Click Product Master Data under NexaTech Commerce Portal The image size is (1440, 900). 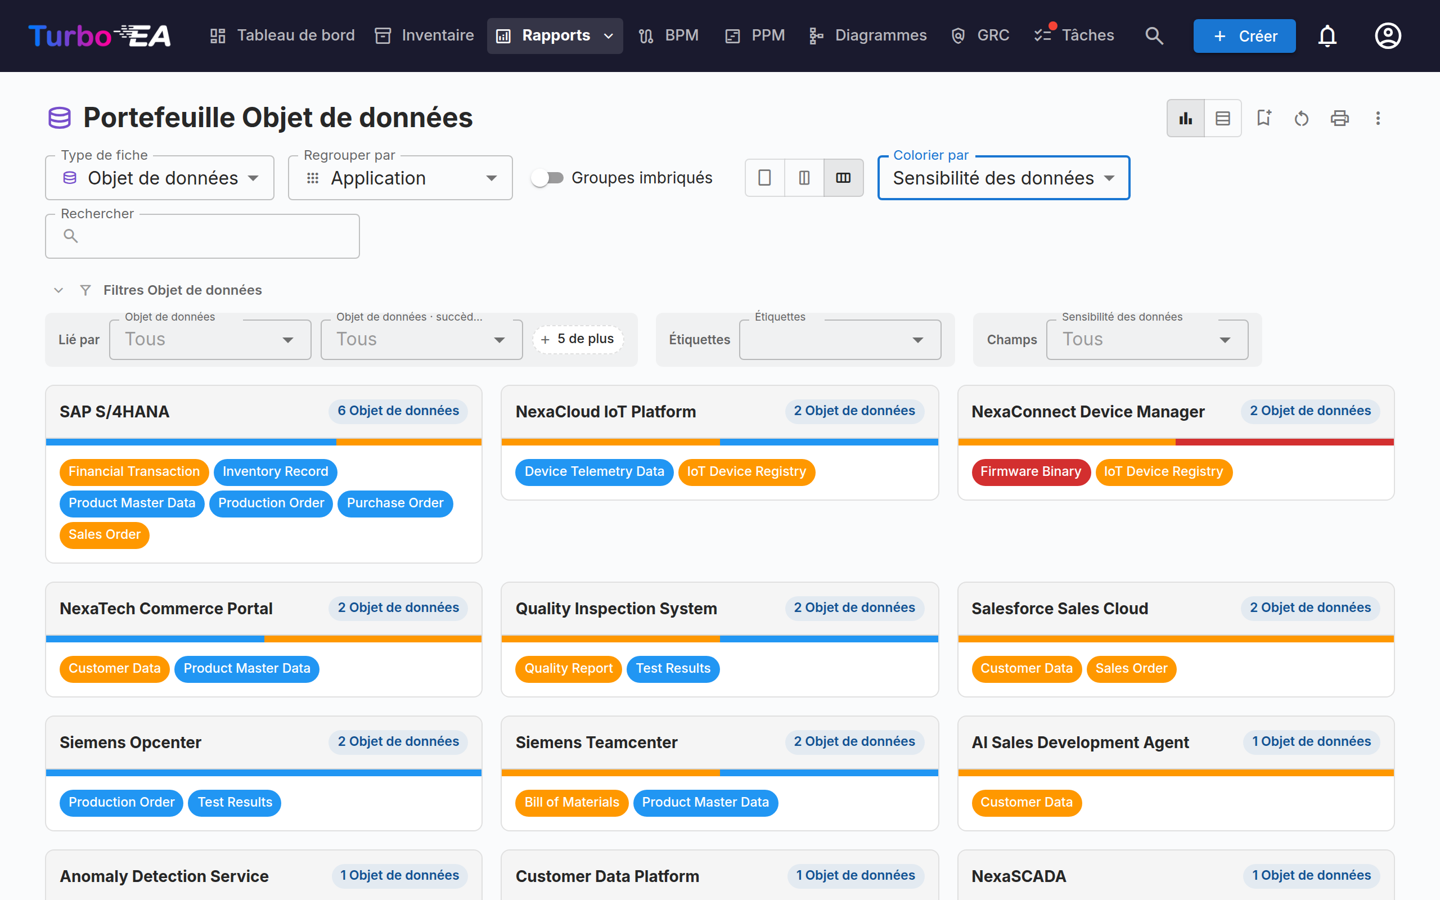pyautogui.click(x=247, y=669)
